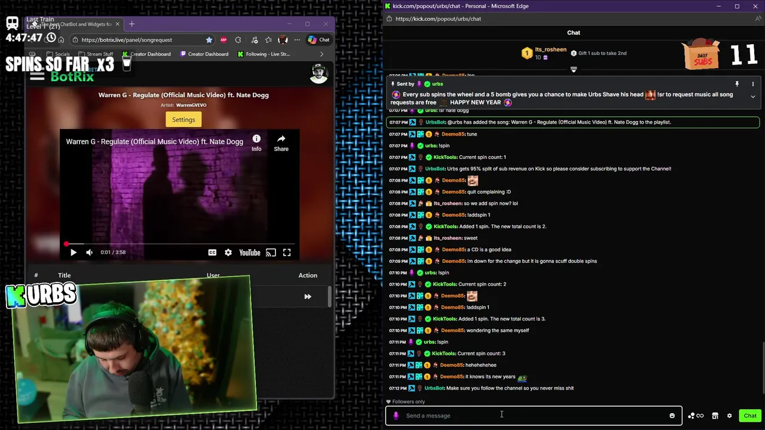Open Kick Creator Dashboard bookmark
The height and width of the screenshot is (430, 765).
pyautogui.click(x=146, y=54)
